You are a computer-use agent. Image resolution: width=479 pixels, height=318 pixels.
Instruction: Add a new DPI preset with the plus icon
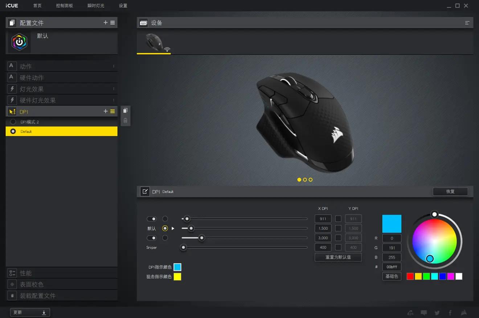[x=106, y=111]
